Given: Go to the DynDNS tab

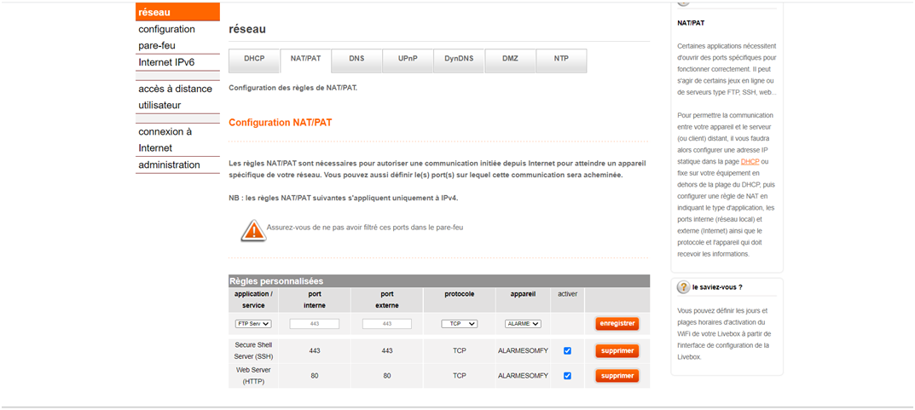Looking at the screenshot, I should point(459,59).
